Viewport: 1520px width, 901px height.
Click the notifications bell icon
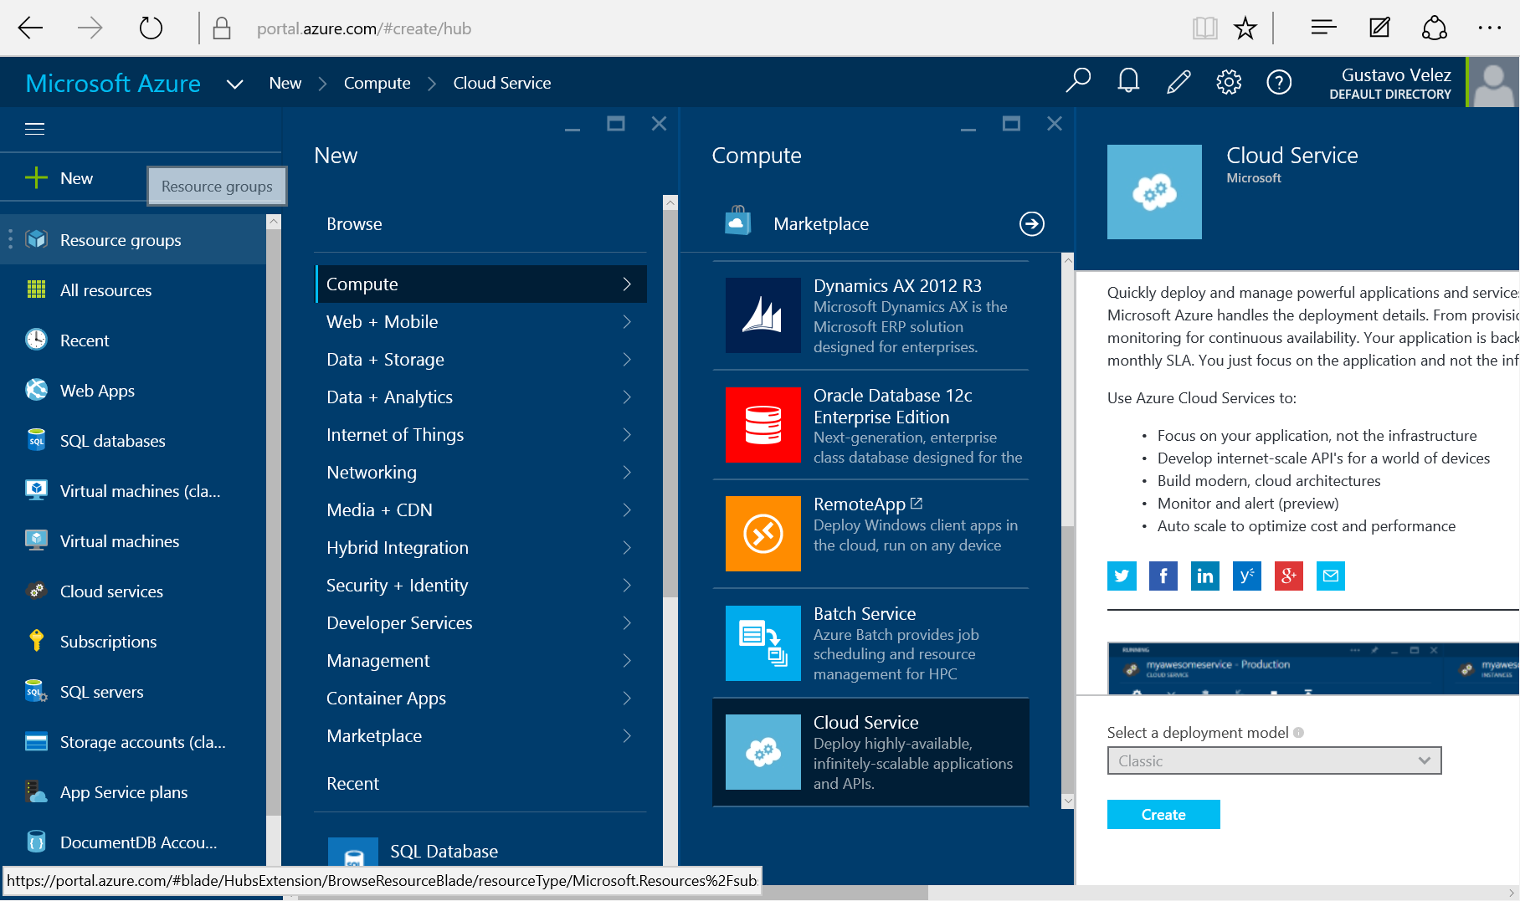[1127, 82]
